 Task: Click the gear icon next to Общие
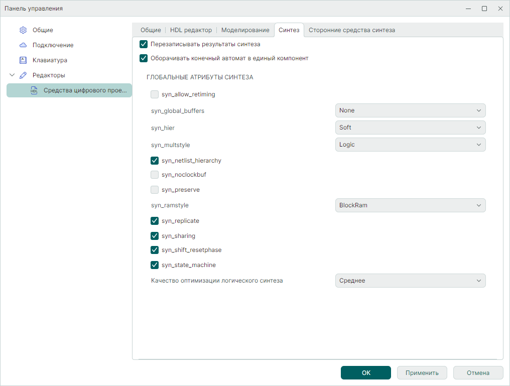23,30
